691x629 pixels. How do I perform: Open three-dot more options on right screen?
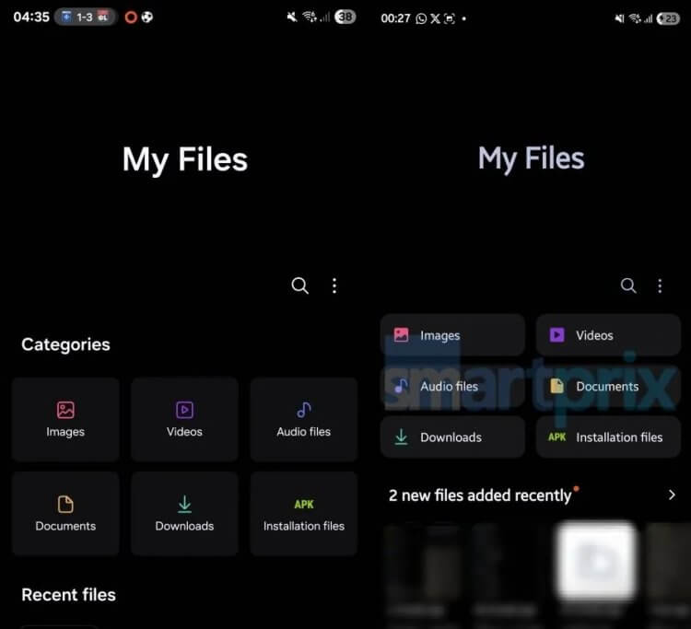[x=660, y=285]
